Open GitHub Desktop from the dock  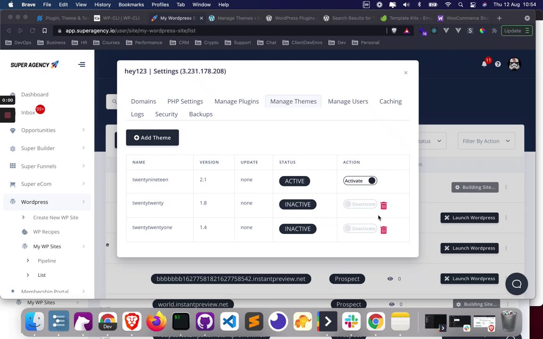click(205, 322)
